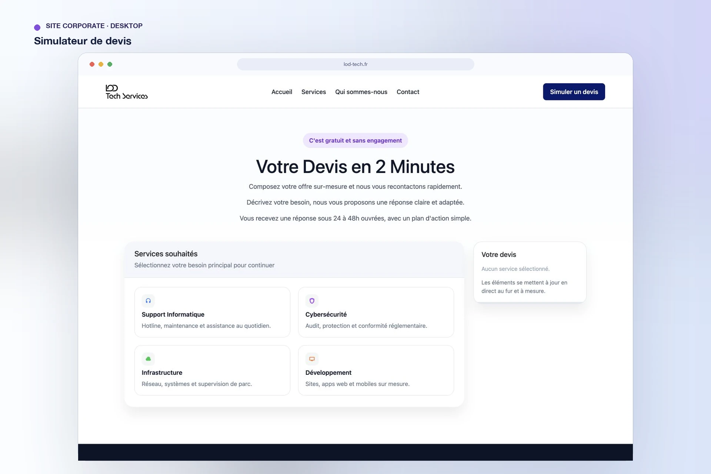The image size is (711, 474).
Task: Click the lod-tech.fr address bar
Action: coord(355,64)
